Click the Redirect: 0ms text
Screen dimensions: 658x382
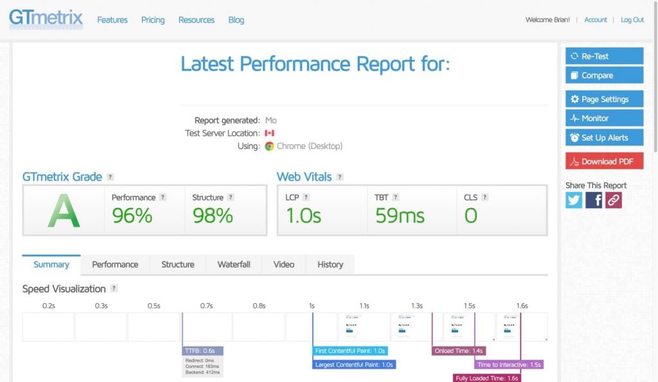pyautogui.click(x=200, y=360)
